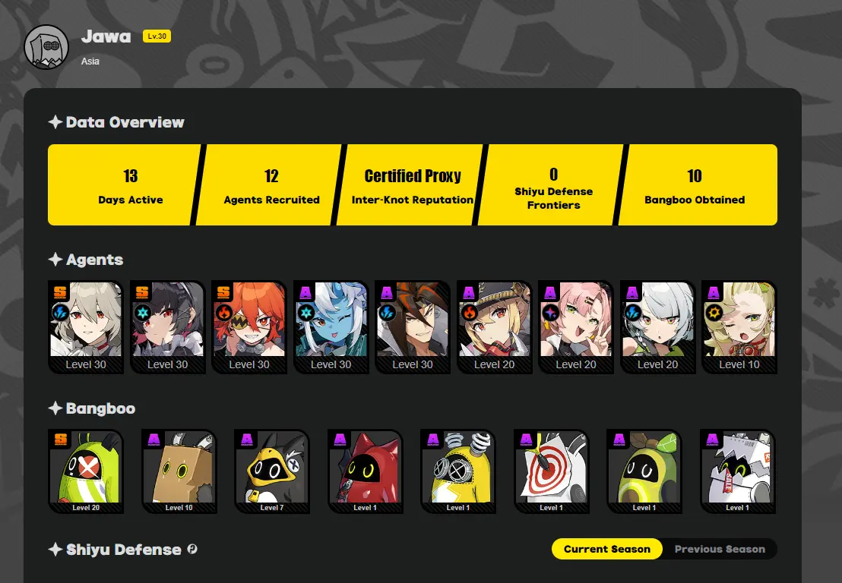Open the red devil Bangboo card
This screenshot has height=583, width=842.
click(366, 471)
